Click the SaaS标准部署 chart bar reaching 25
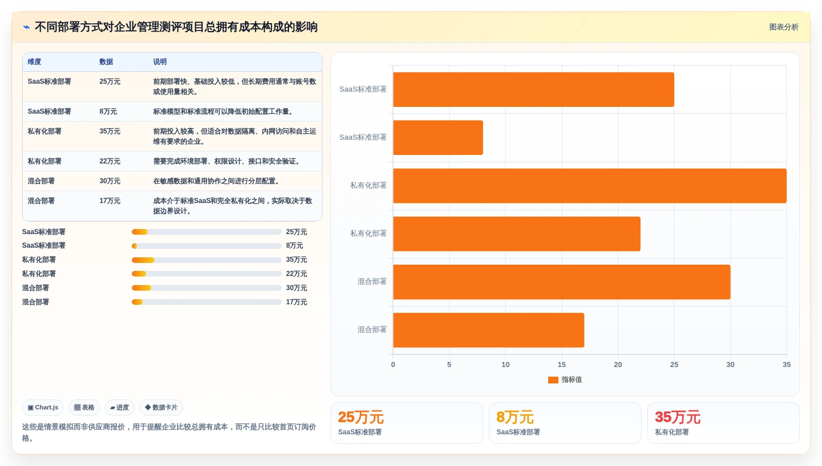The width and height of the screenshot is (822, 466). [533, 89]
